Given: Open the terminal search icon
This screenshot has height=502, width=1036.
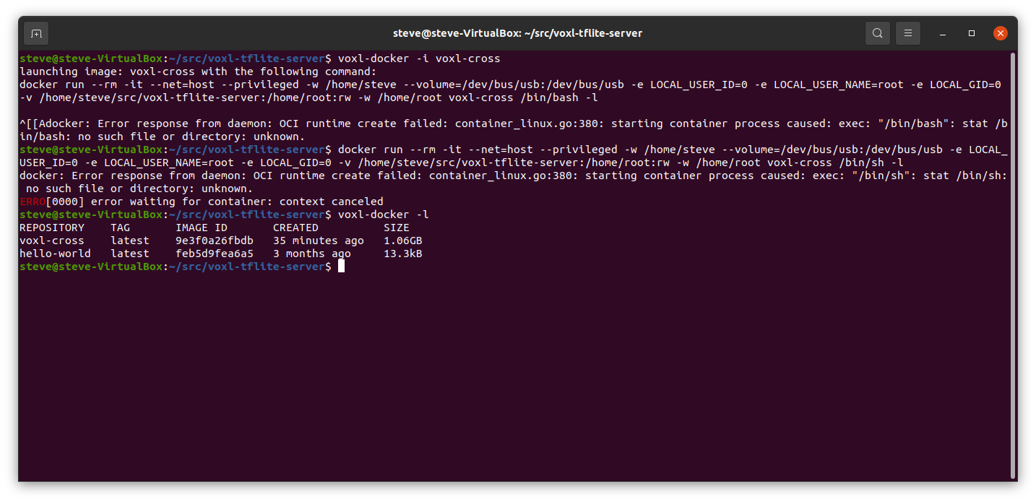Looking at the screenshot, I should pyautogui.click(x=877, y=33).
